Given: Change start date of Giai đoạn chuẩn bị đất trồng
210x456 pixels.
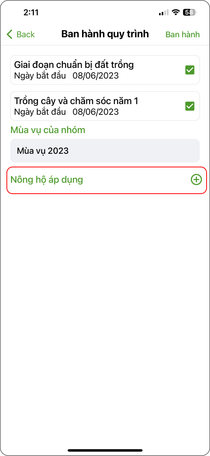Looking at the screenshot, I should [x=96, y=75].
